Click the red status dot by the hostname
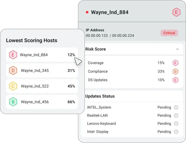Screen dimensions: 186x143 87,12
